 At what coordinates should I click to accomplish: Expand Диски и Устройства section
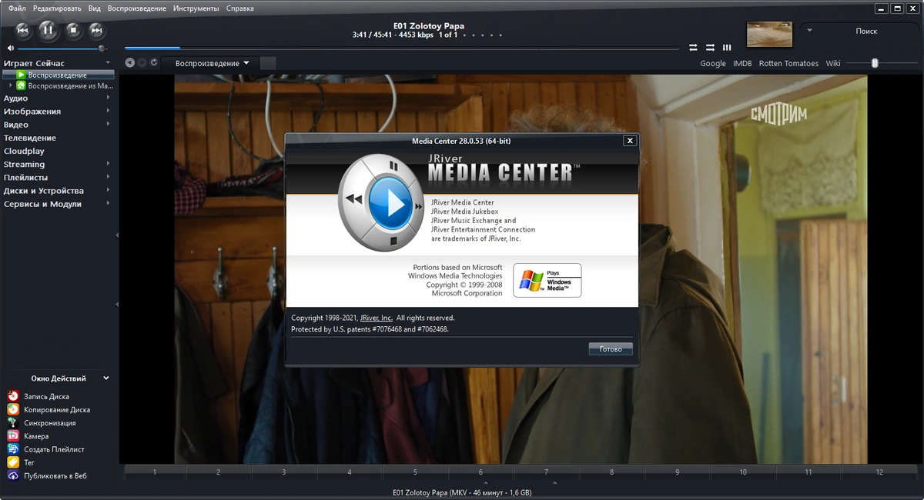point(108,191)
